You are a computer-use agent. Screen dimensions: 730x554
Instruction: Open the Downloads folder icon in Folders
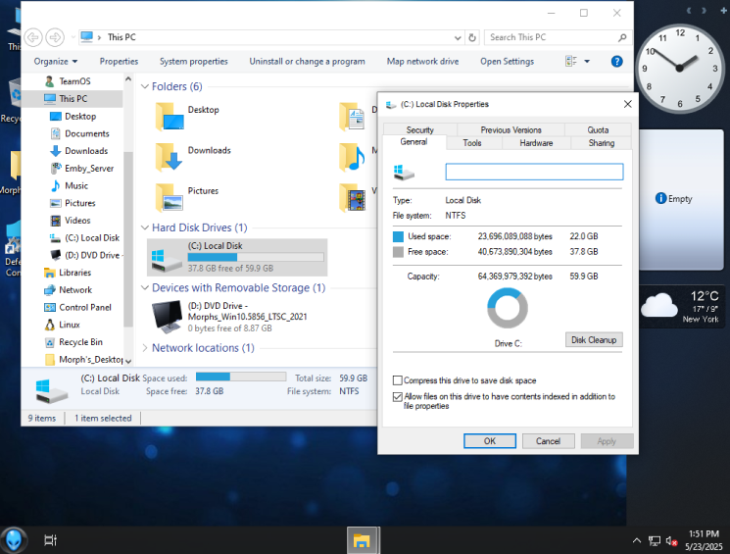pos(170,157)
